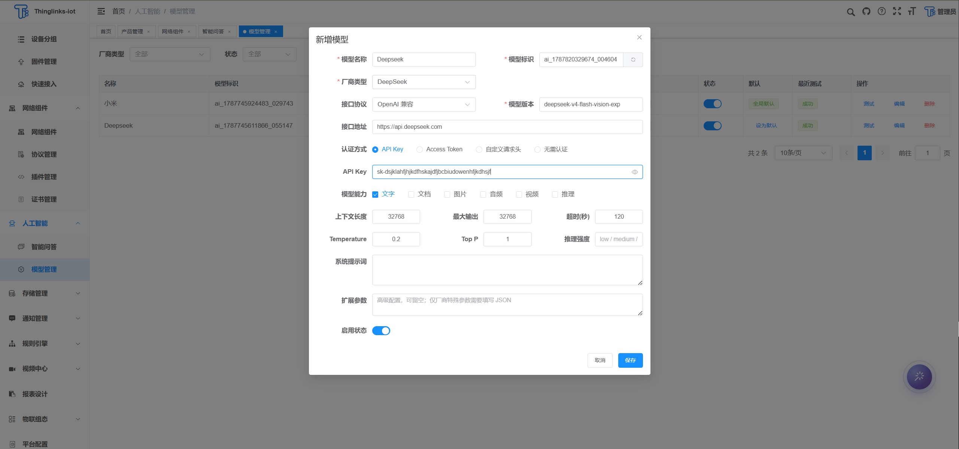Collapse the 人工智能 sidebar group
Image resolution: width=959 pixels, height=449 pixels.
tap(45, 223)
